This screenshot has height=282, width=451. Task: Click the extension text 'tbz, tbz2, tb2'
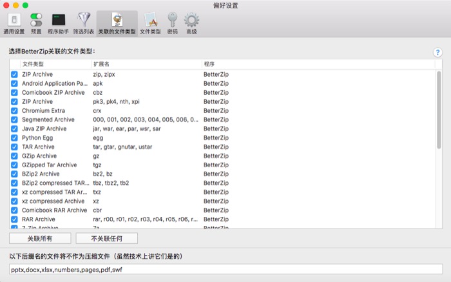click(x=111, y=183)
